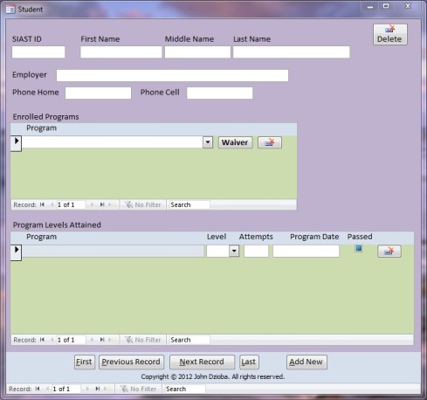The image size is (427, 400).
Task: Go to Next Record
Action: pos(202,362)
